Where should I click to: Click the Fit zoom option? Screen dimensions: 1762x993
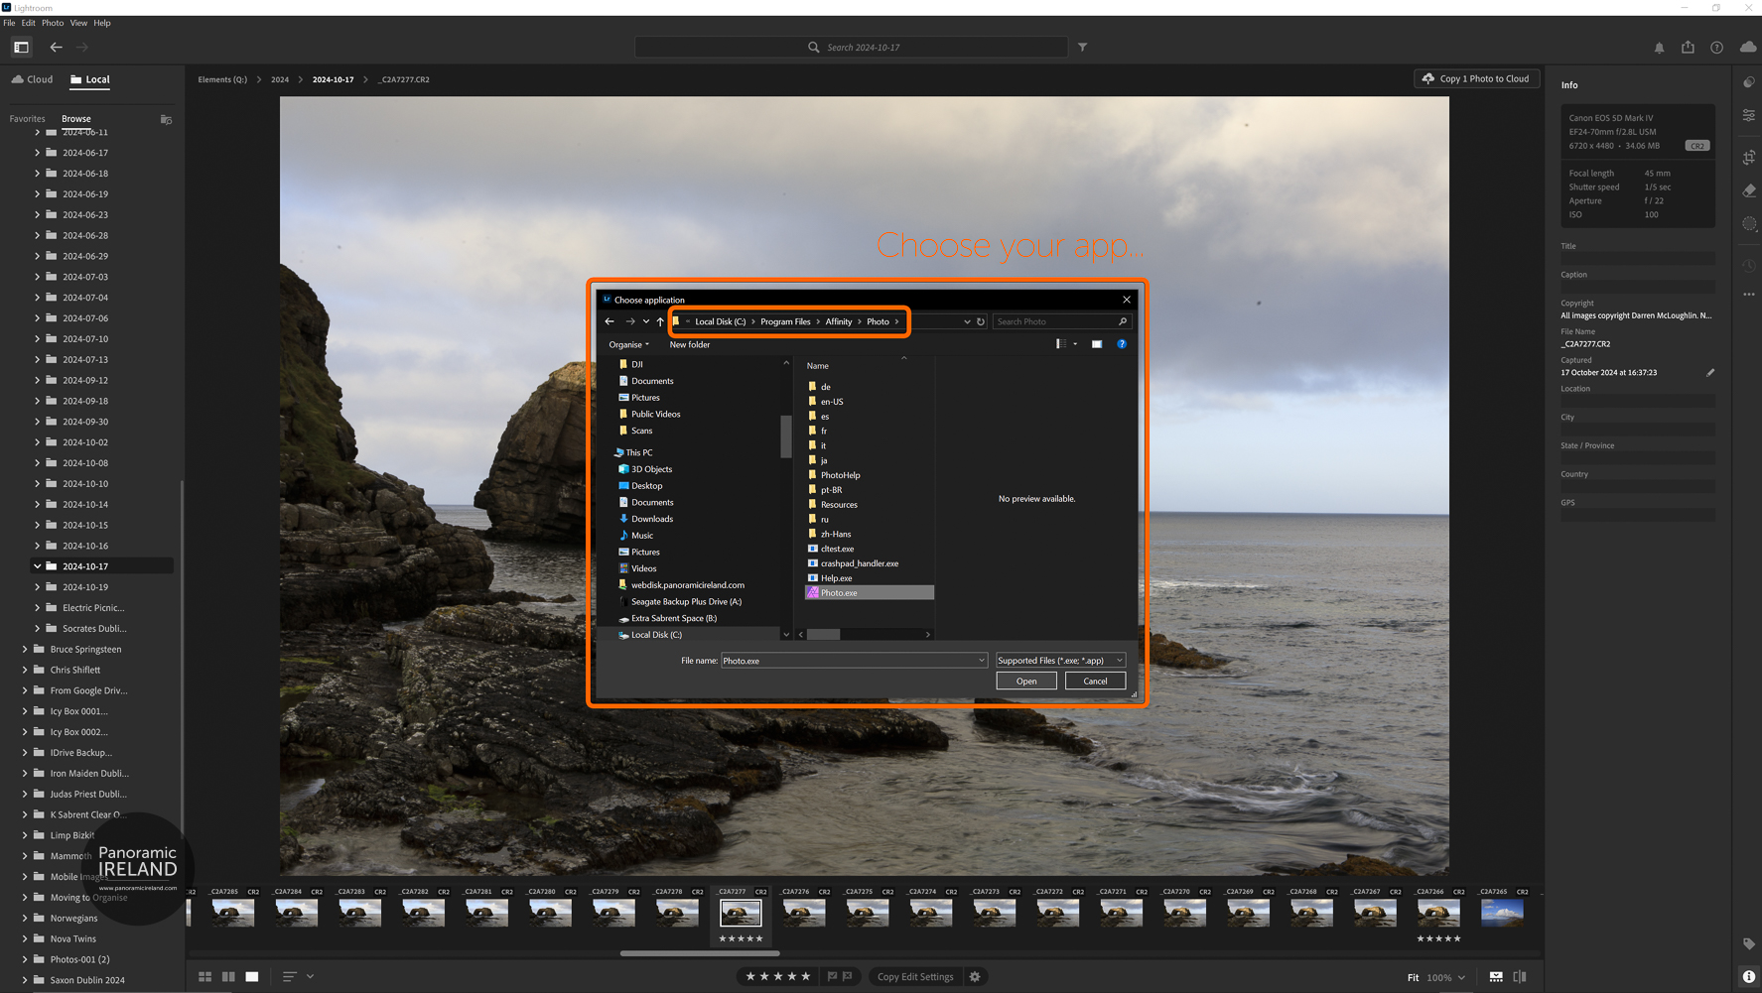point(1413,978)
